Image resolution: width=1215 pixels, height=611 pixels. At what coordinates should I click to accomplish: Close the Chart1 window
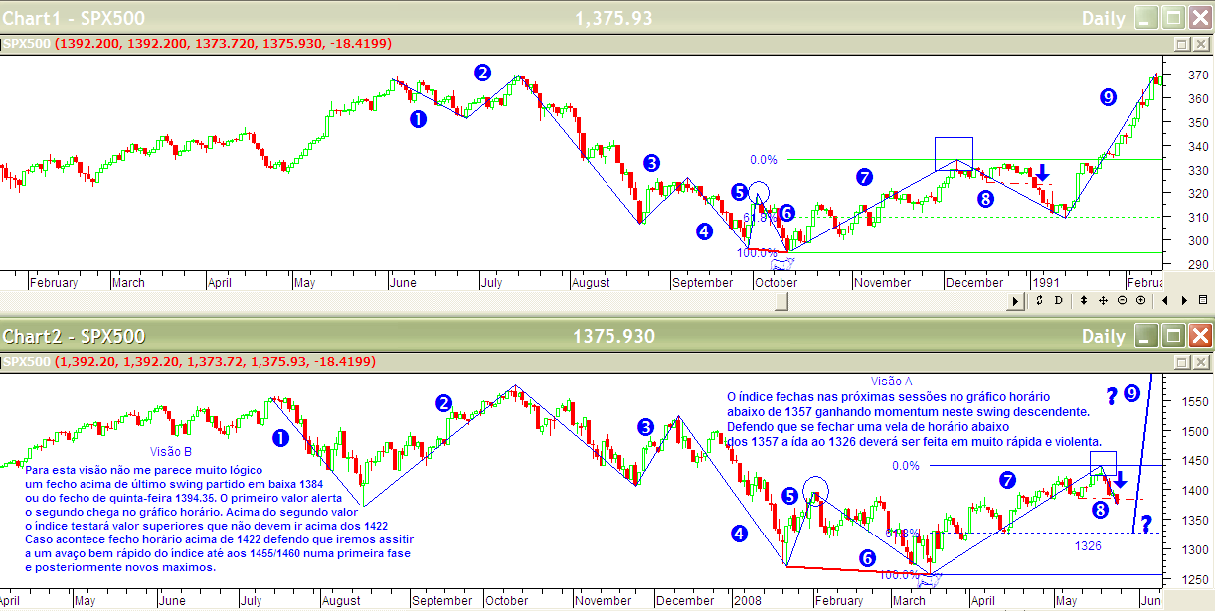point(1199,17)
